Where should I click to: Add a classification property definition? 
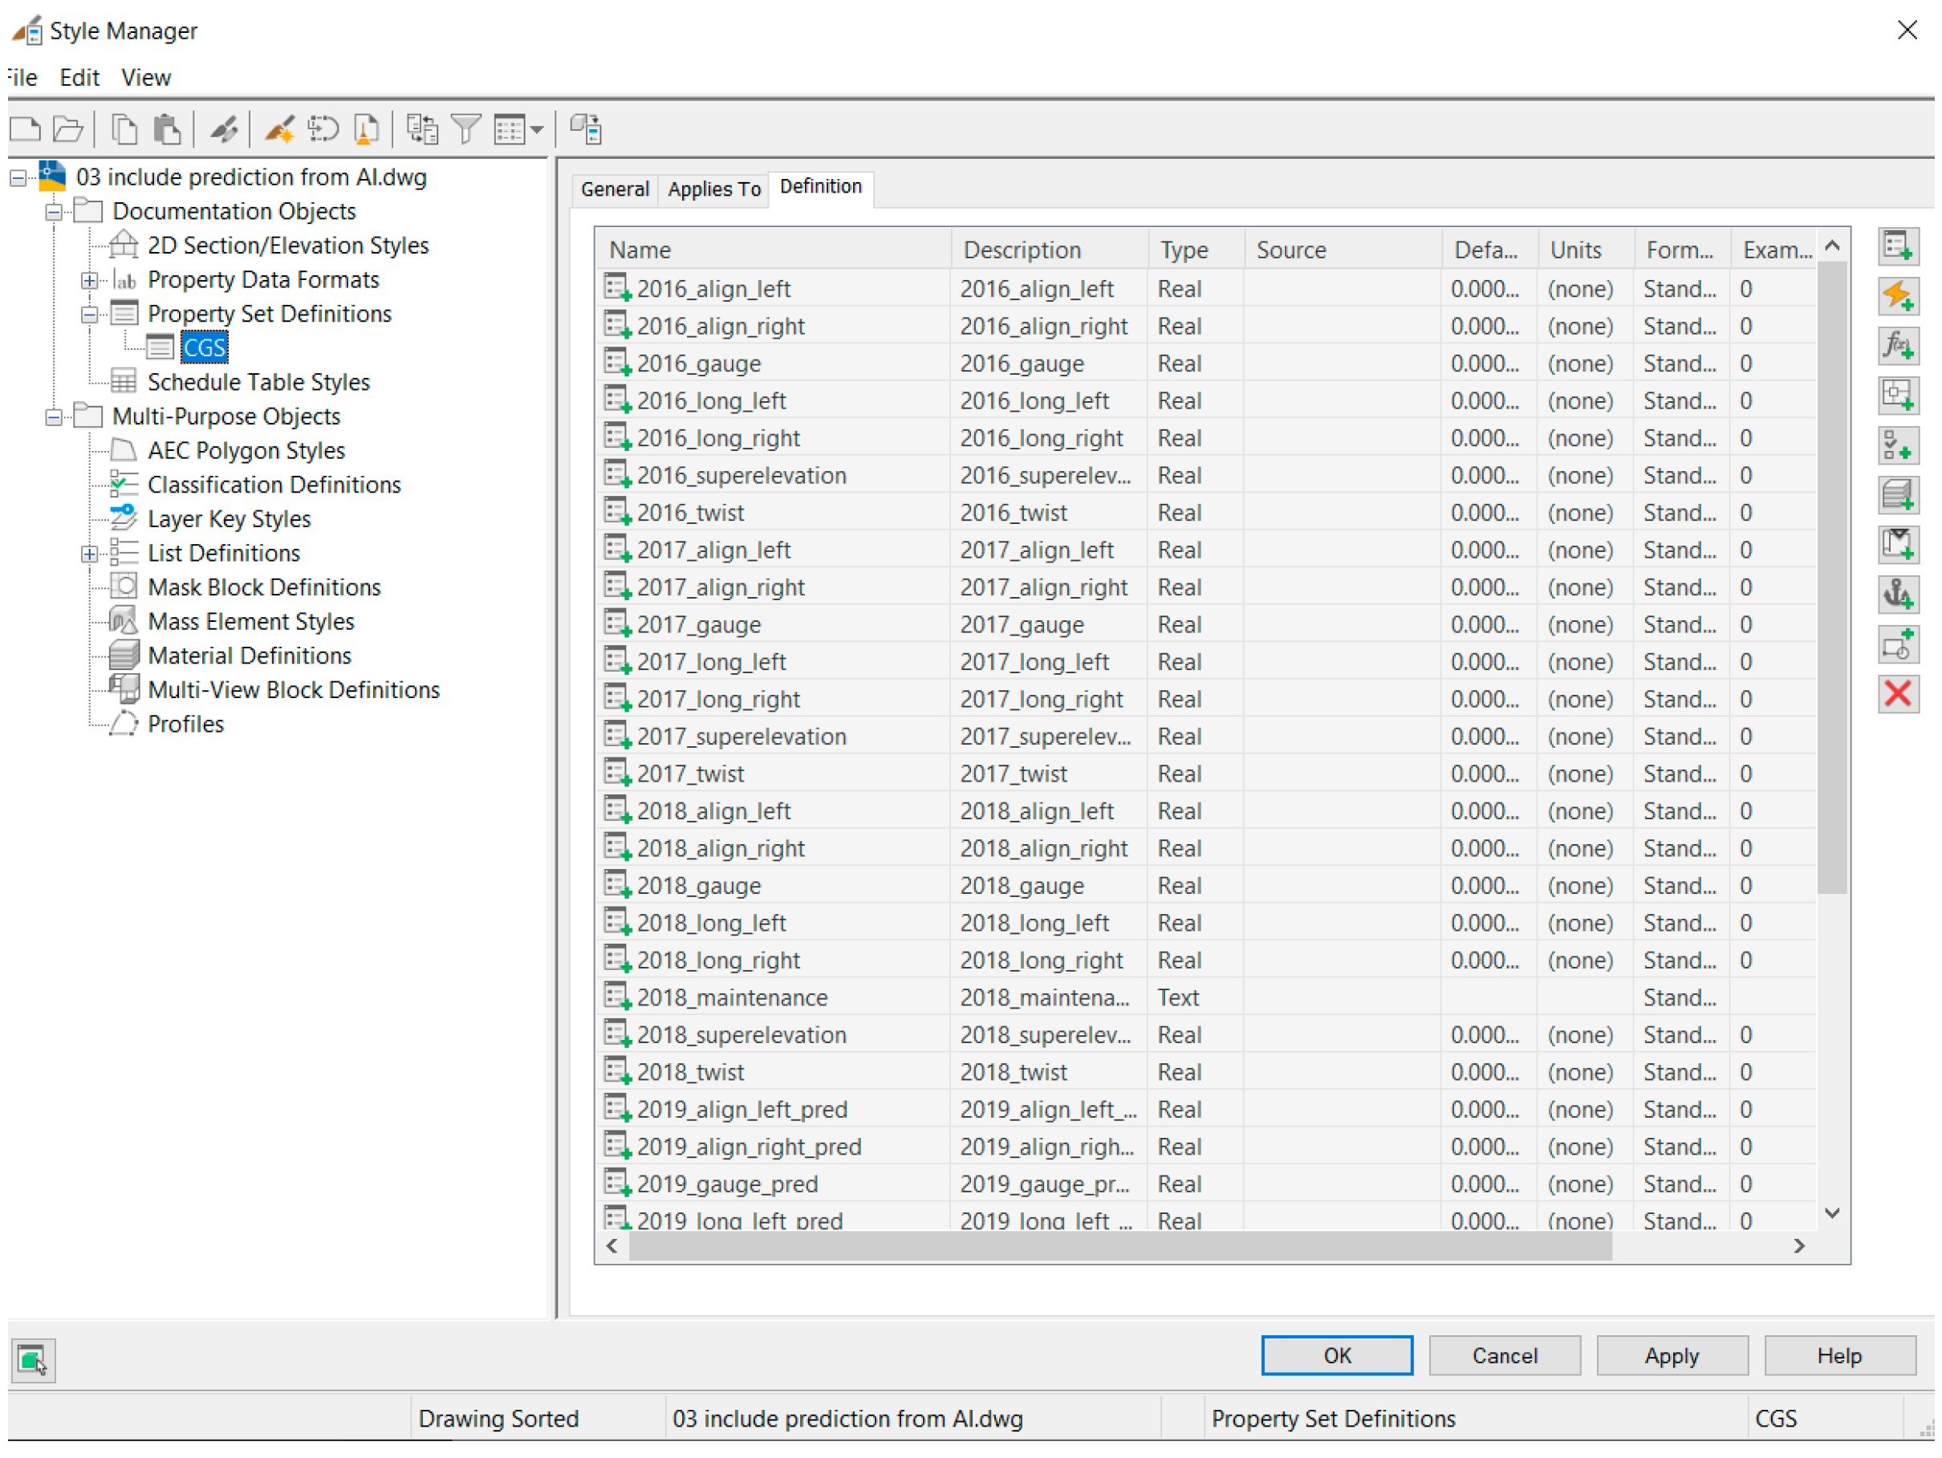coord(1897,447)
